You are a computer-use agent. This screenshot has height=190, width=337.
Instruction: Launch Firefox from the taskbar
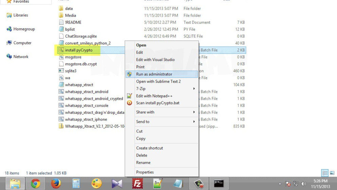pyautogui.click(x=56, y=184)
